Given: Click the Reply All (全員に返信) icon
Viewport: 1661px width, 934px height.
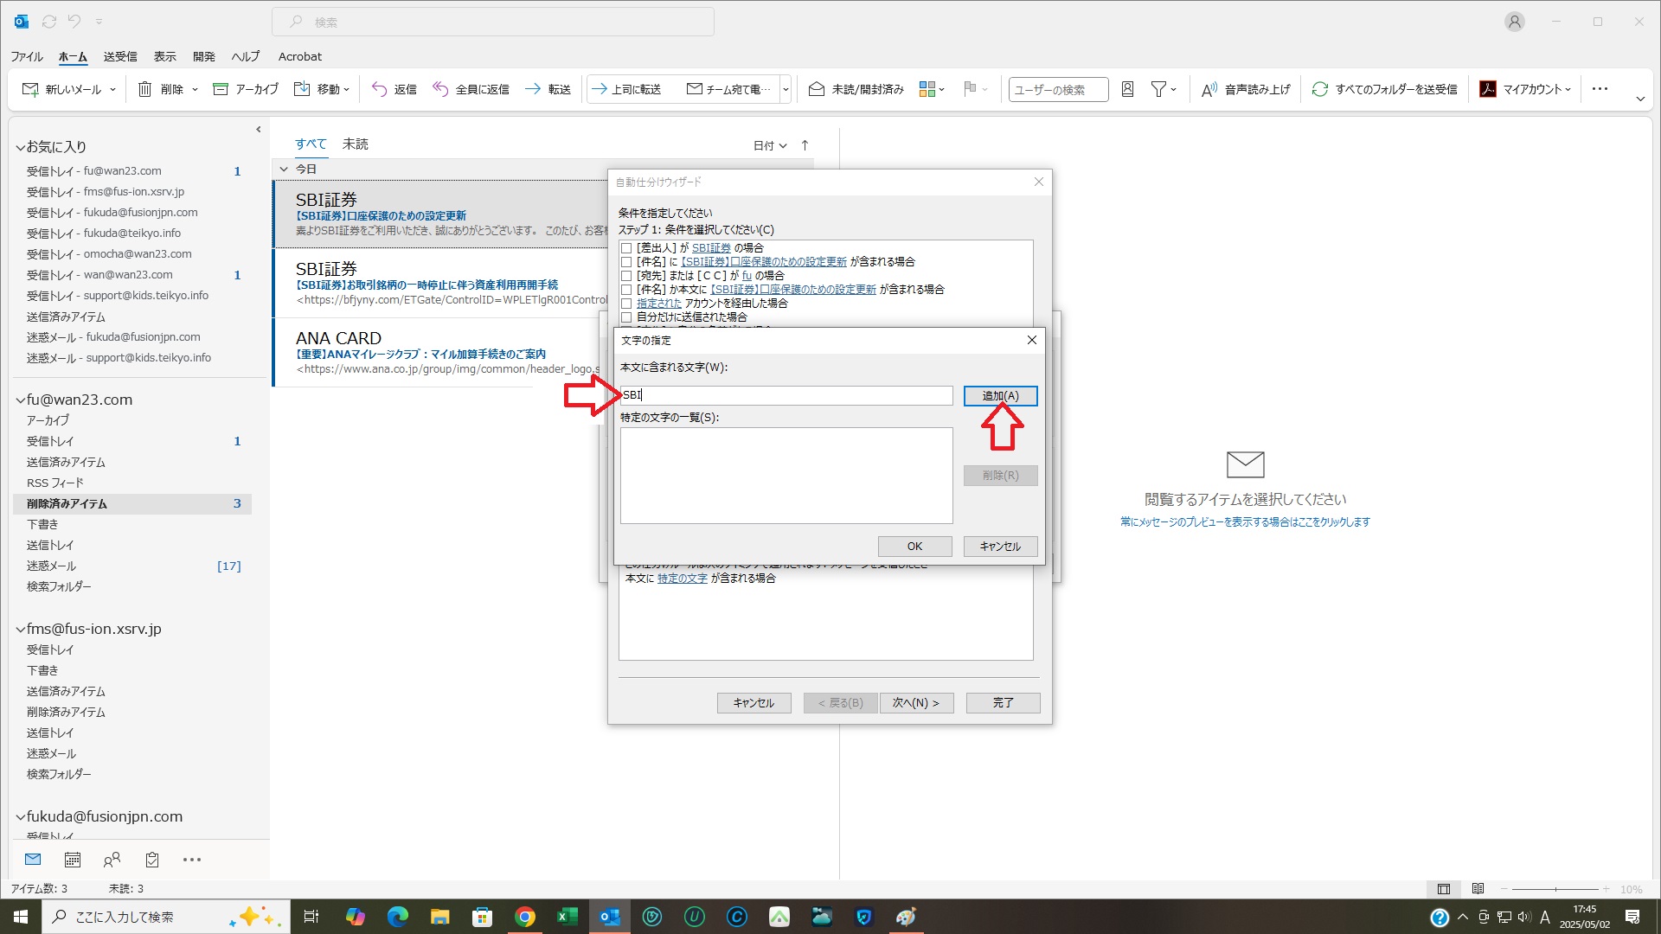Looking at the screenshot, I should click(x=440, y=89).
